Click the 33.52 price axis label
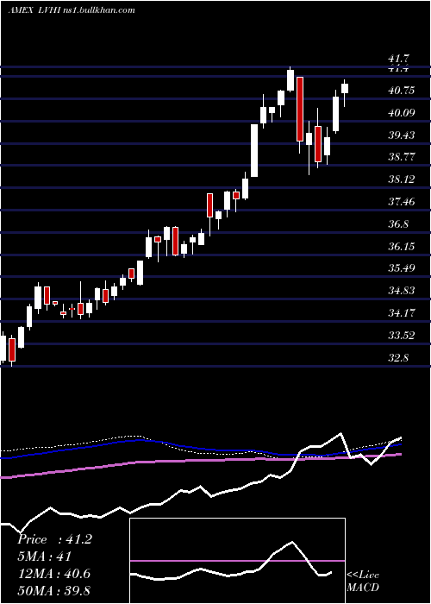Viewport: 431px width, 604px height. coord(402,335)
